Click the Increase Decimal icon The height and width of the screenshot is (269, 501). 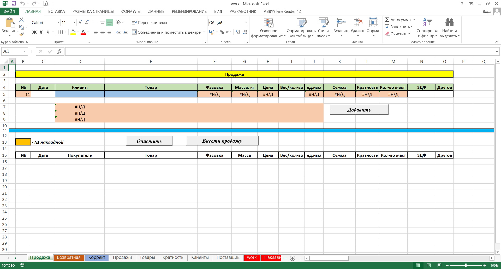click(x=238, y=32)
